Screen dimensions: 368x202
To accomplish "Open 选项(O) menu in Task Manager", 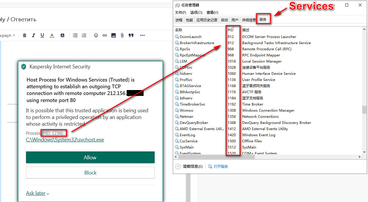I will coord(196,12).
